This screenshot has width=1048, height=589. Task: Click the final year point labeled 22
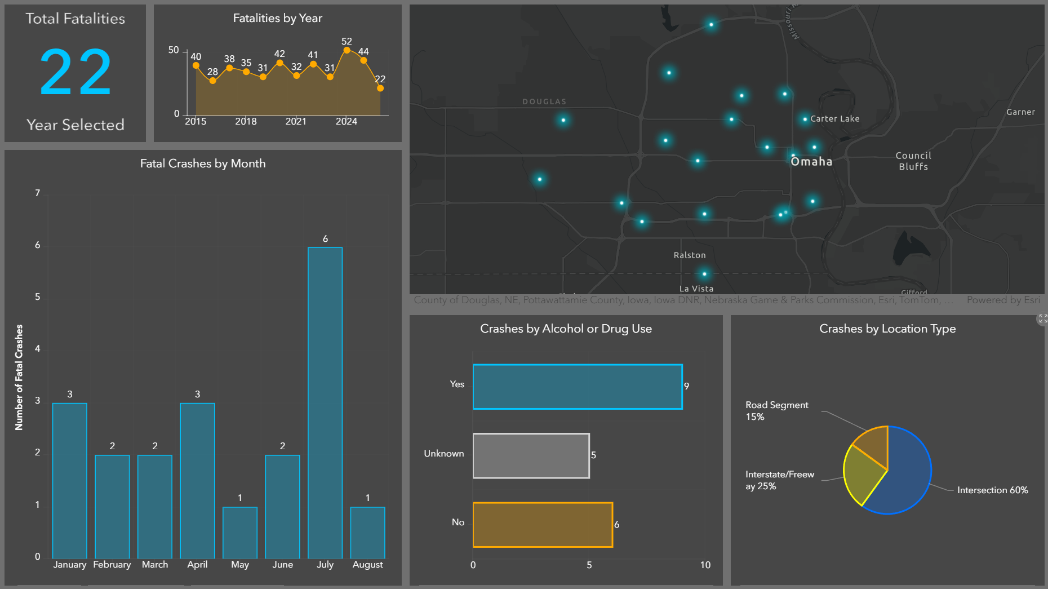click(x=380, y=88)
